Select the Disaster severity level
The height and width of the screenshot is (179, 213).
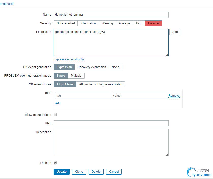(154, 23)
